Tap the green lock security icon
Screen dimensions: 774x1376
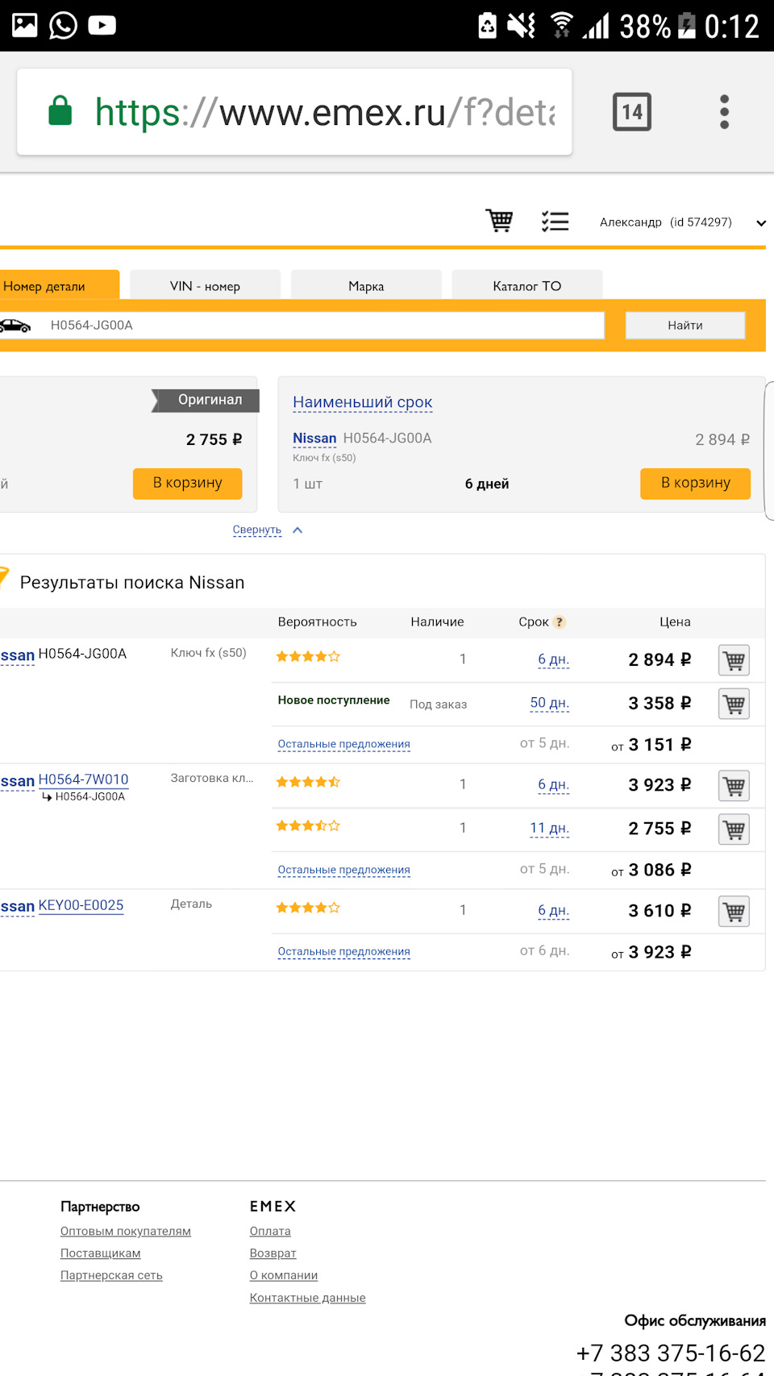[x=60, y=111]
